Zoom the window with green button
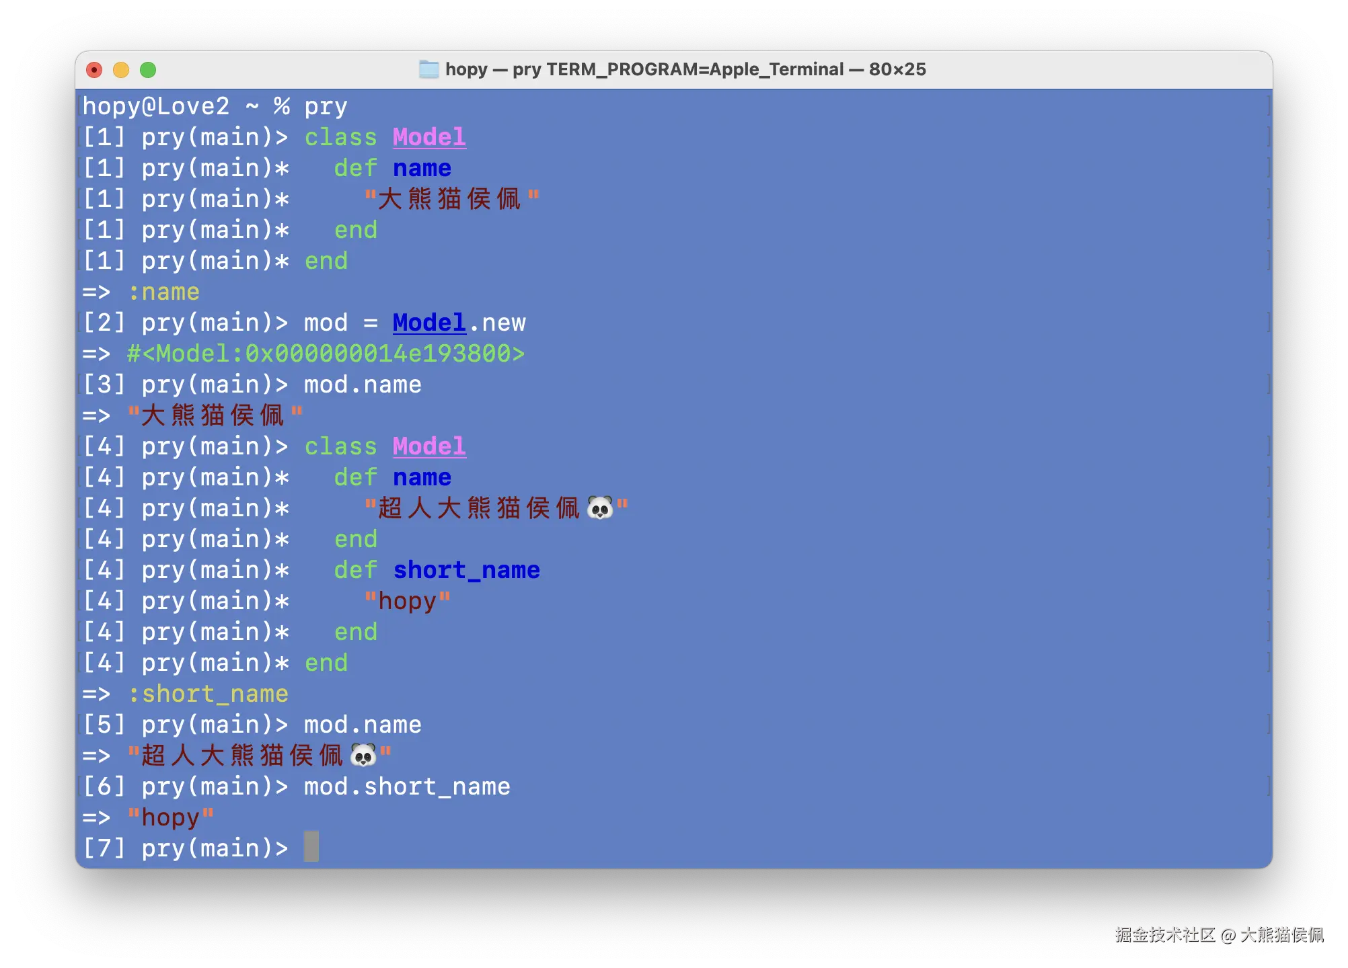 pyautogui.click(x=148, y=70)
